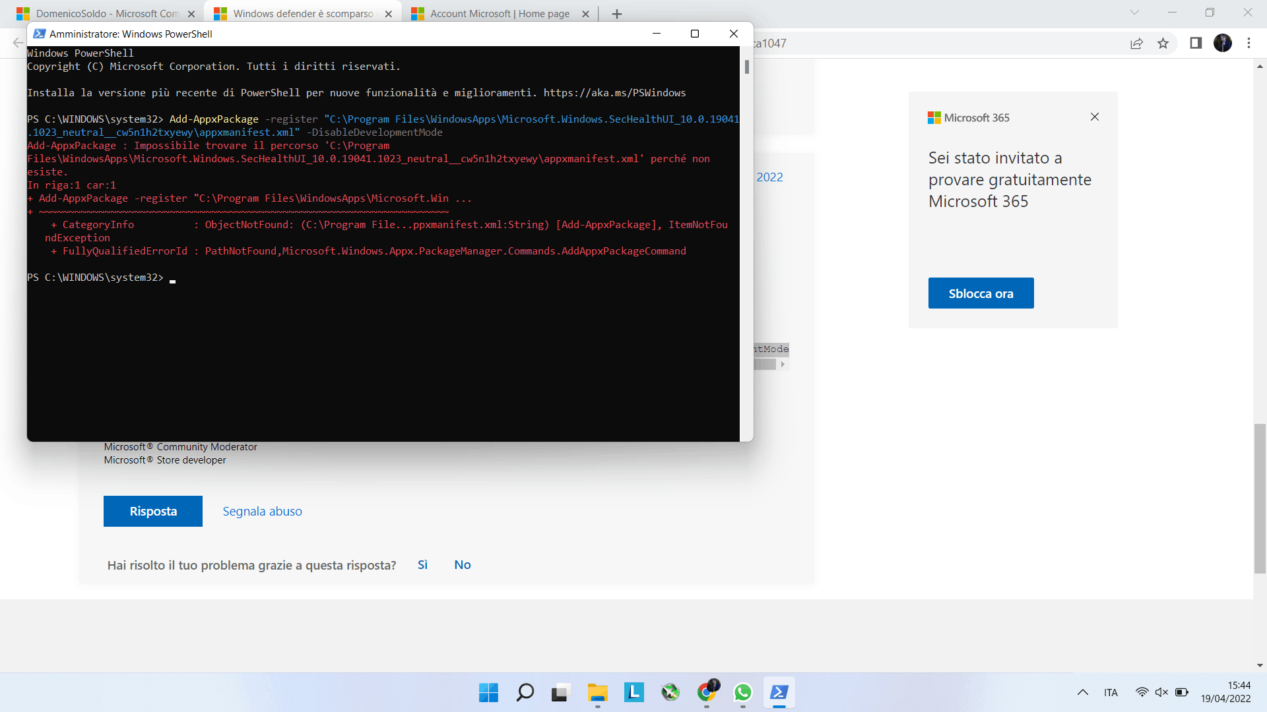Expand the hidden tray icons chevron

point(1082,692)
